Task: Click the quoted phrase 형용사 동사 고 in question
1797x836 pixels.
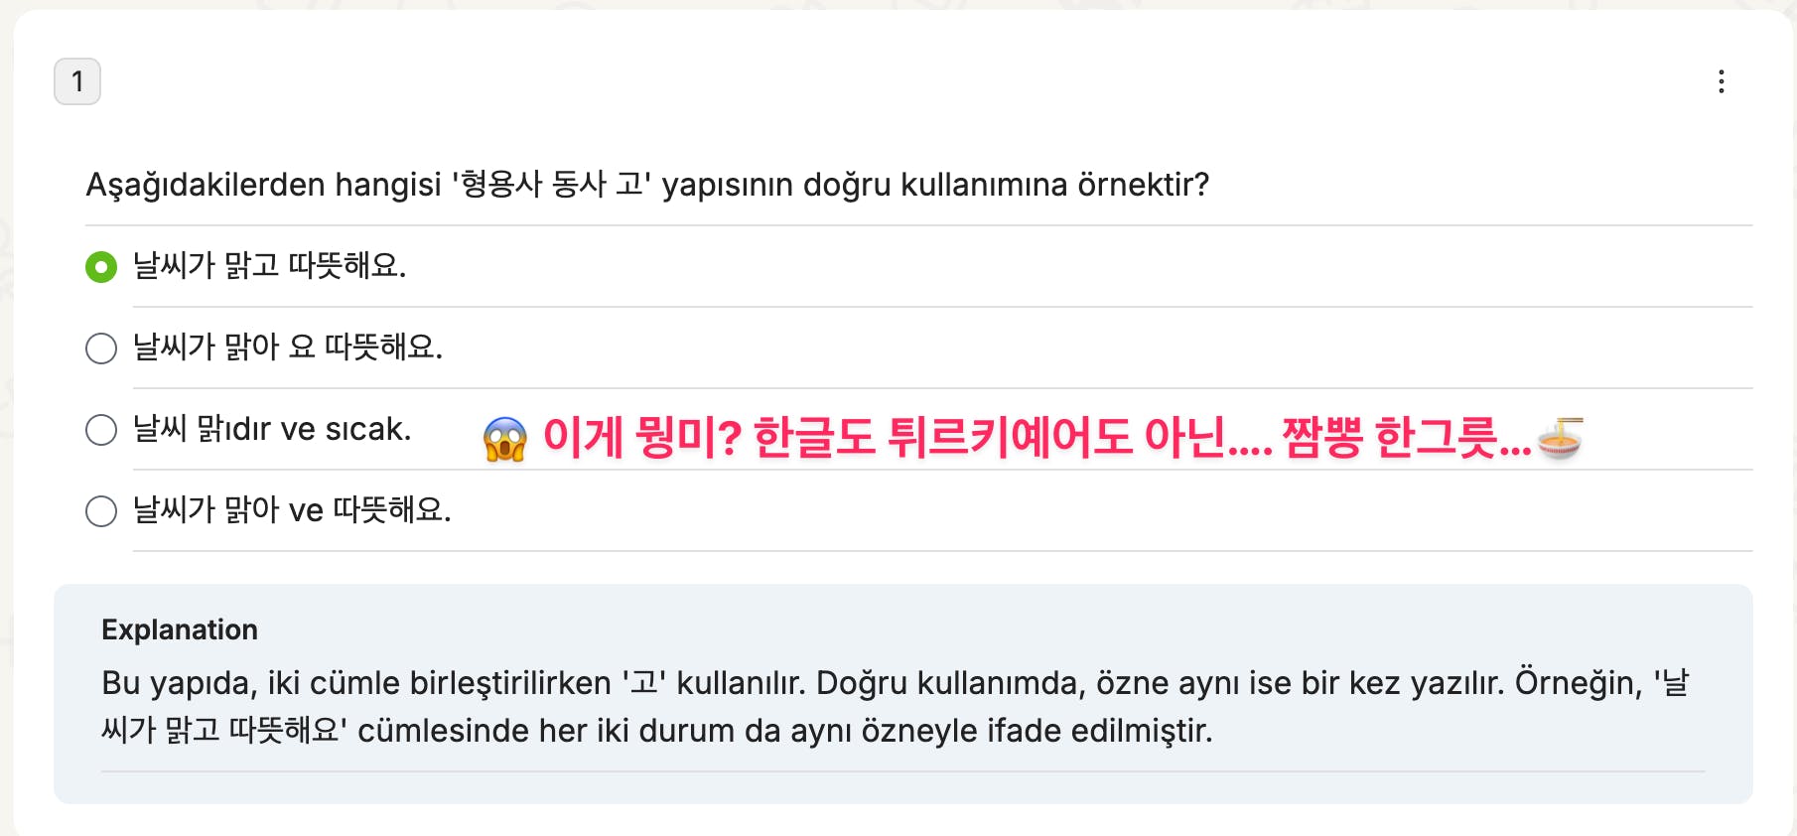Action: point(551,185)
